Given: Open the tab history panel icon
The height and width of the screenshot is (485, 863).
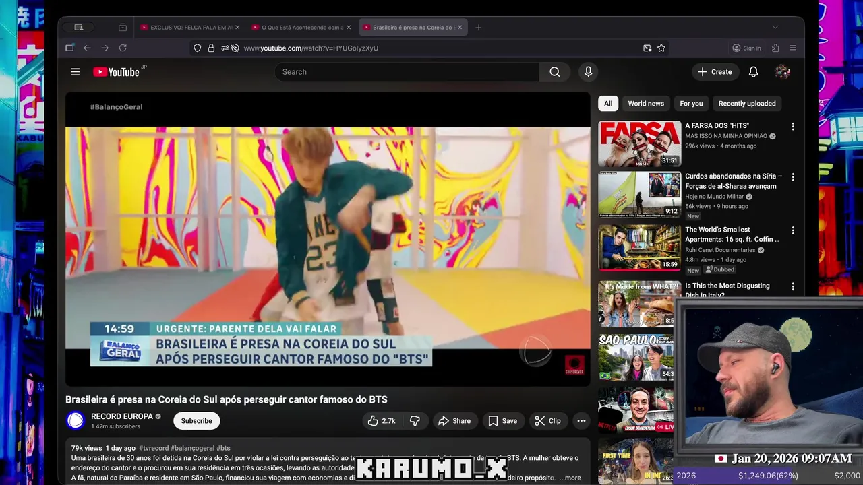Looking at the screenshot, I should (122, 28).
